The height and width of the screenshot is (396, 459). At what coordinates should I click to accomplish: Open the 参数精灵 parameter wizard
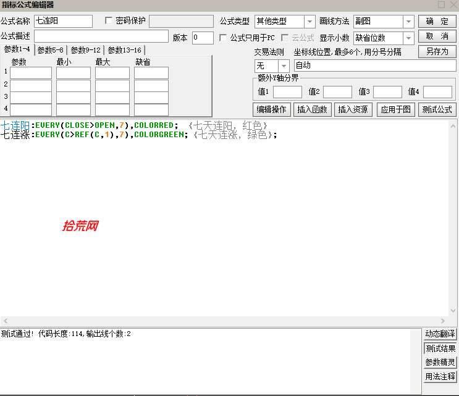440,363
